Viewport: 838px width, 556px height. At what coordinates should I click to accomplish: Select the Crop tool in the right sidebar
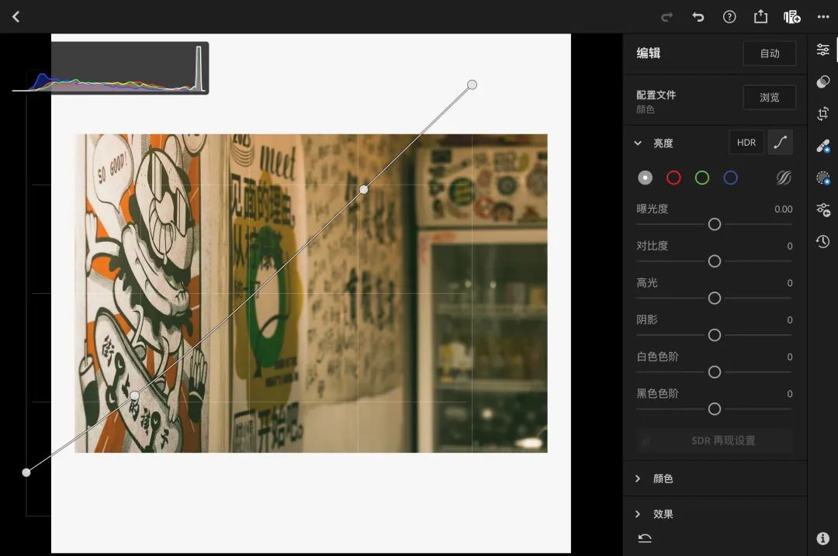coord(822,113)
